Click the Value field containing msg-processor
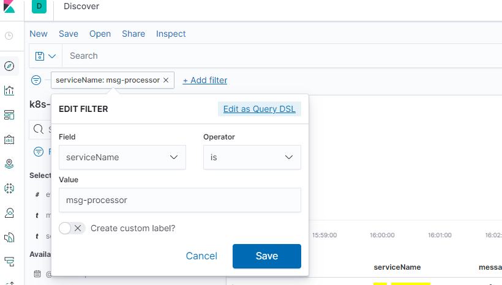Image resolution: width=502 pixels, height=285 pixels. [179, 200]
